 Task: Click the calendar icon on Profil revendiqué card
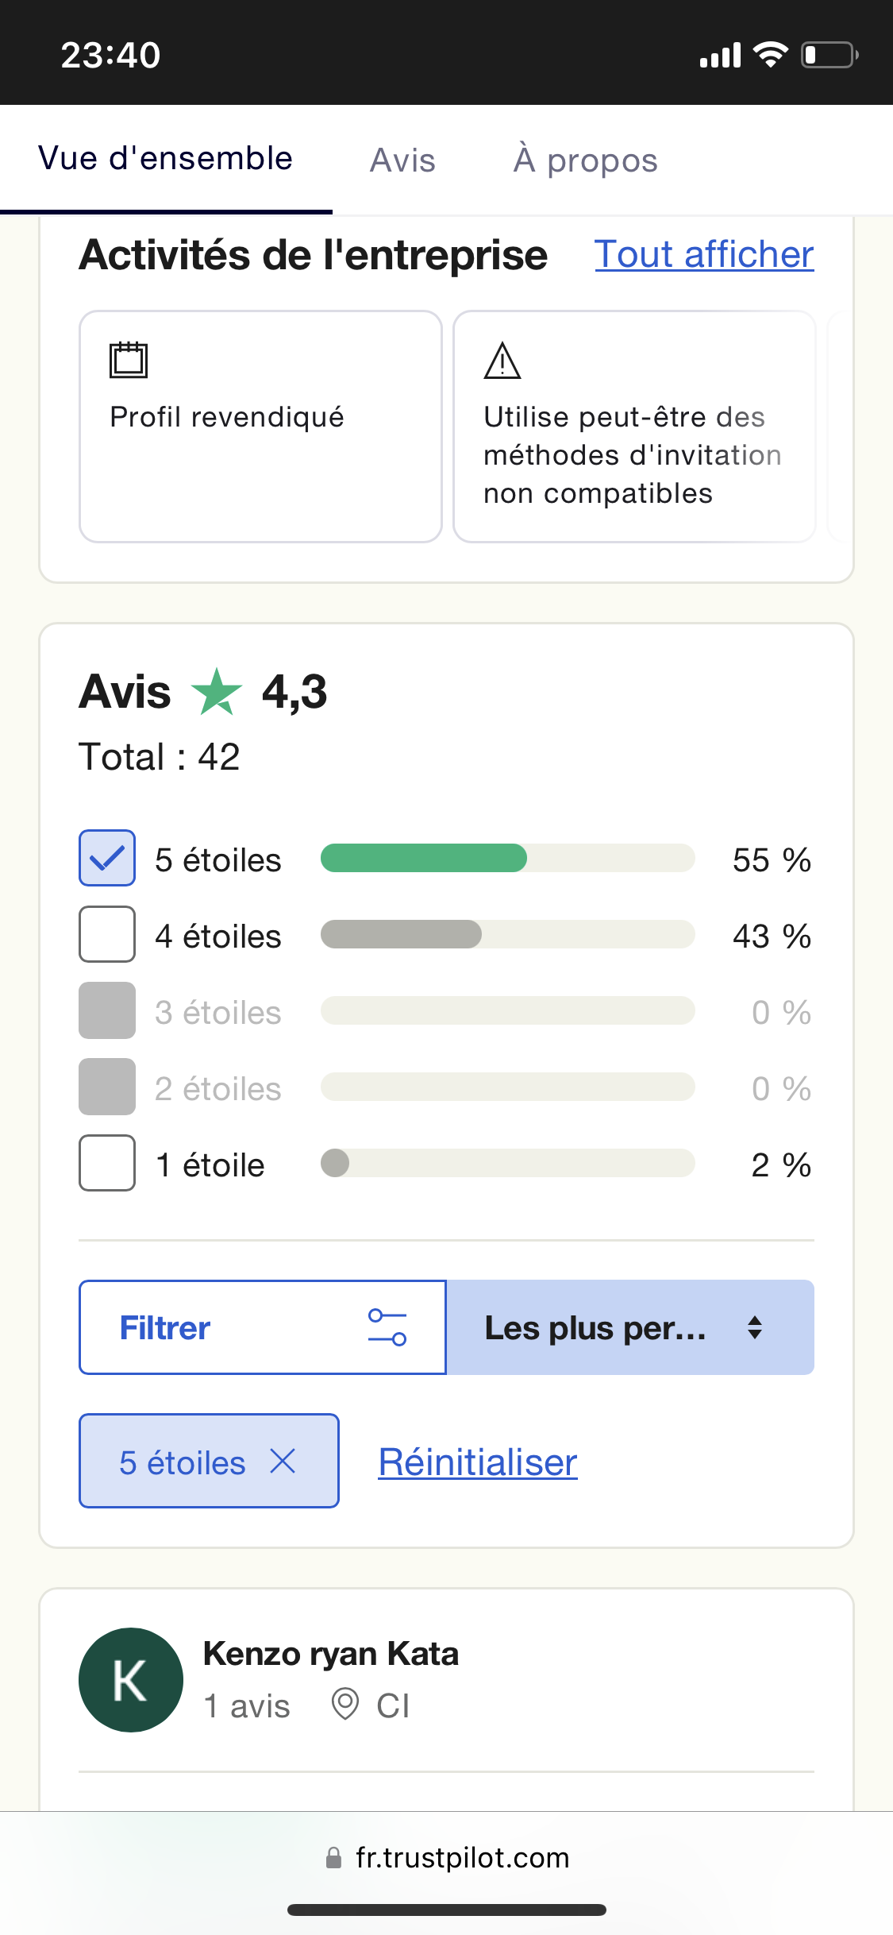click(x=128, y=360)
